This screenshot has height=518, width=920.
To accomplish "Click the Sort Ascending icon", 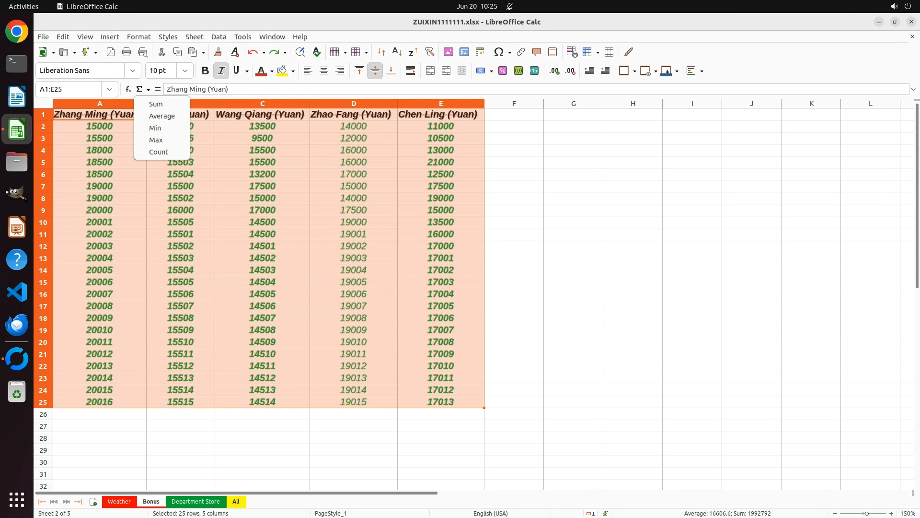I will pos(397,52).
